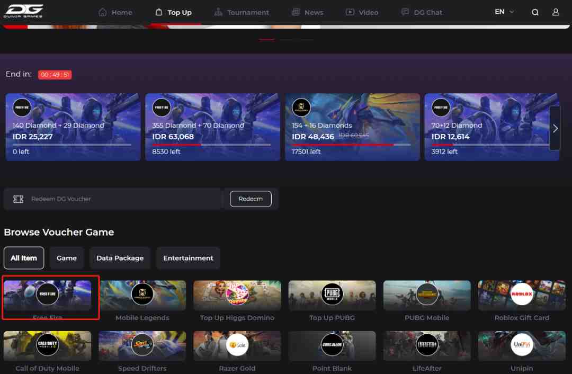Image resolution: width=572 pixels, height=374 pixels.
Task: Click the LifeAfter logo icon
Action: [x=427, y=344]
